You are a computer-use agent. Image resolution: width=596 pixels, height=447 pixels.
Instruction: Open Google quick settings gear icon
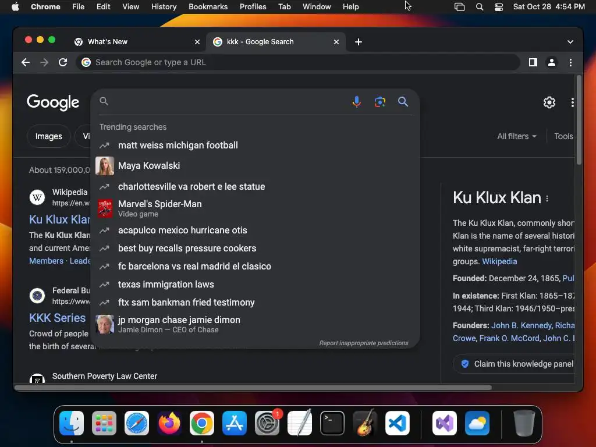pos(549,102)
